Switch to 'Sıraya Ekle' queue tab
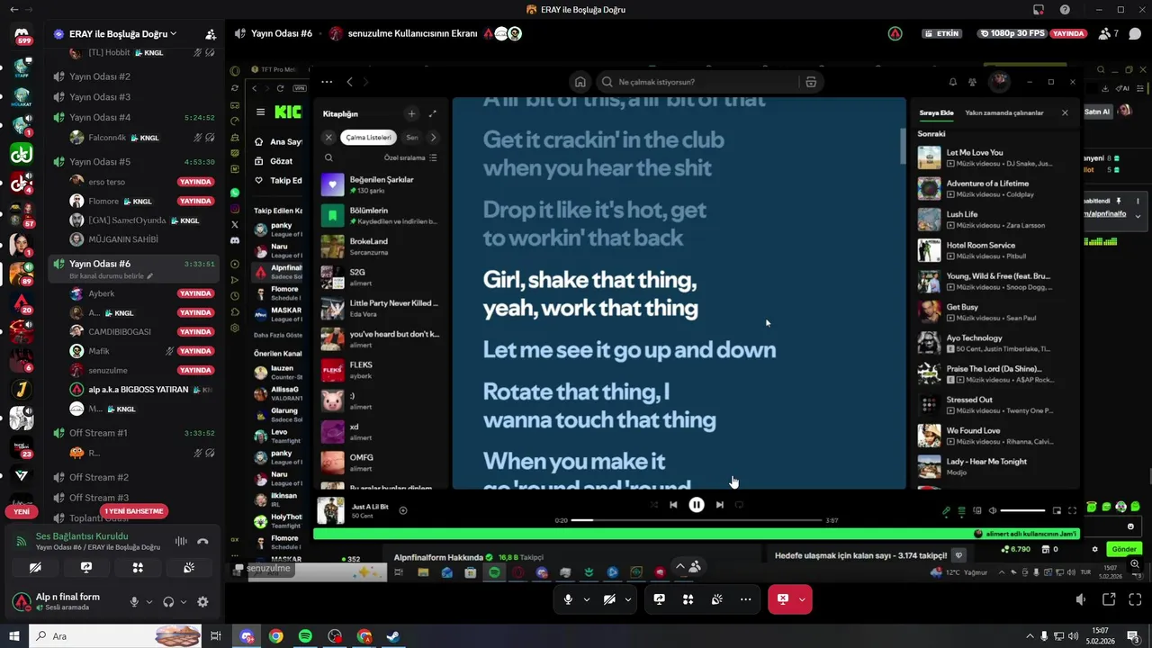Viewport: 1152px width, 648px height. point(936,113)
